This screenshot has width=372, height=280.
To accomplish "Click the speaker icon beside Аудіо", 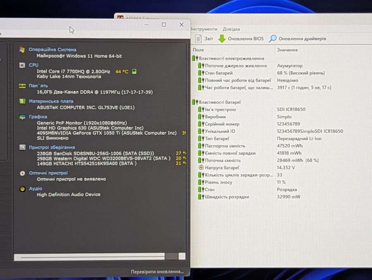I will [x=22, y=189].
